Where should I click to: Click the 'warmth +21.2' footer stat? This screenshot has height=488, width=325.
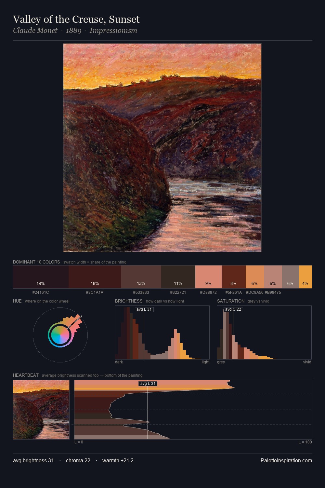click(118, 460)
